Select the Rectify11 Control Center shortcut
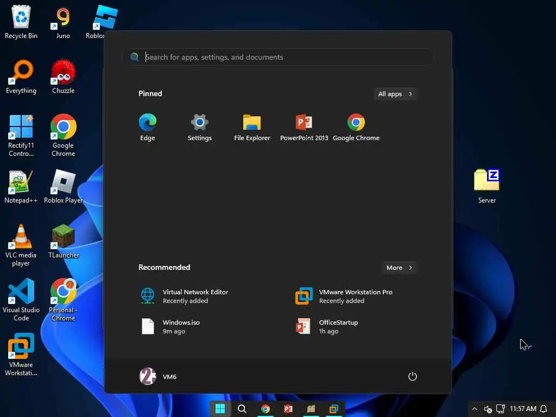The height and width of the screenshot is (417, 556). pyautogui.click(x=21, y=135)
